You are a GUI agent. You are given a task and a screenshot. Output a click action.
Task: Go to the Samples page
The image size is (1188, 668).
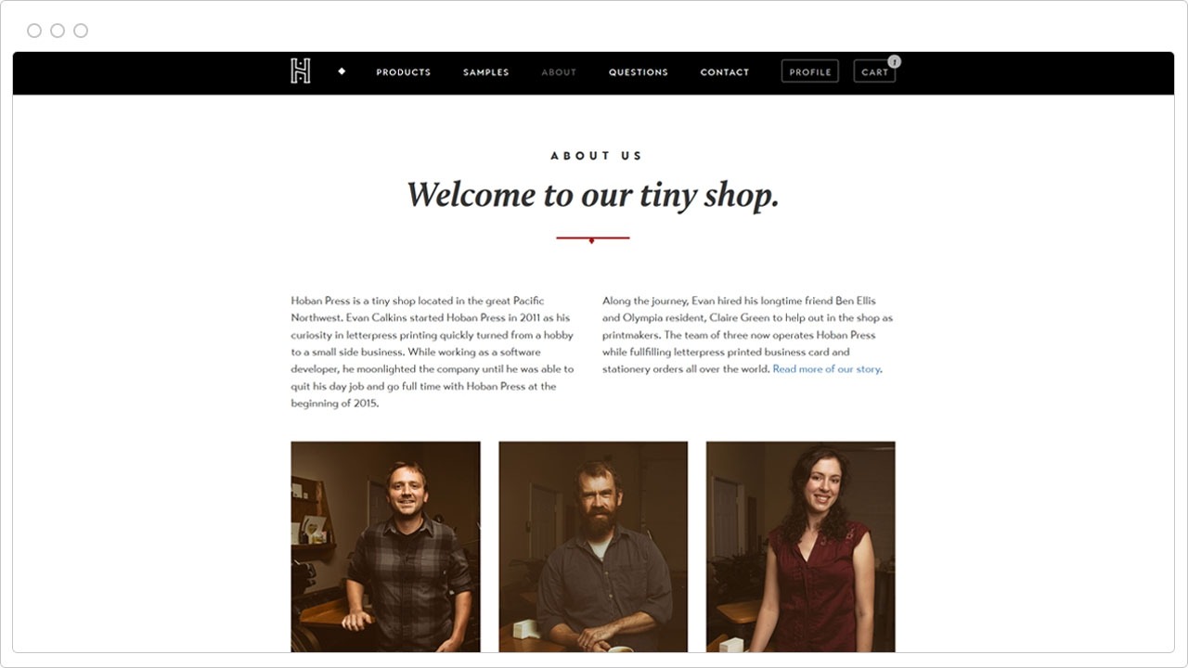[486, 72]
